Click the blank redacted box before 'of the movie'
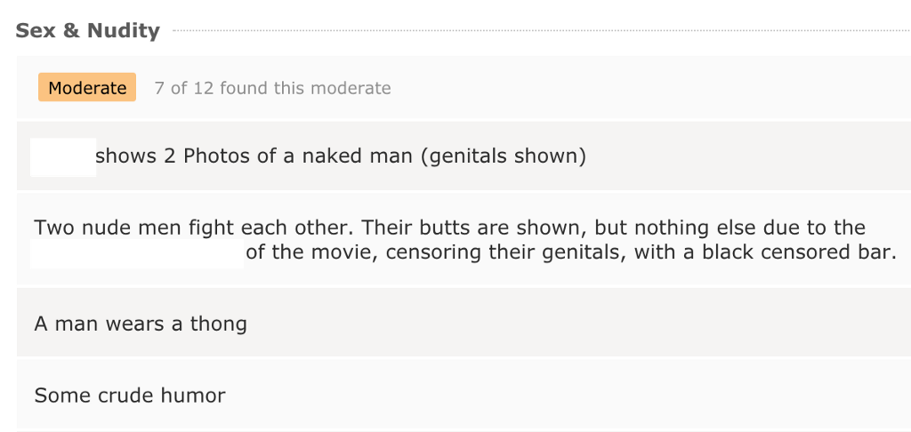Viewport: 911px width, 432px height. tap(137, 253)
